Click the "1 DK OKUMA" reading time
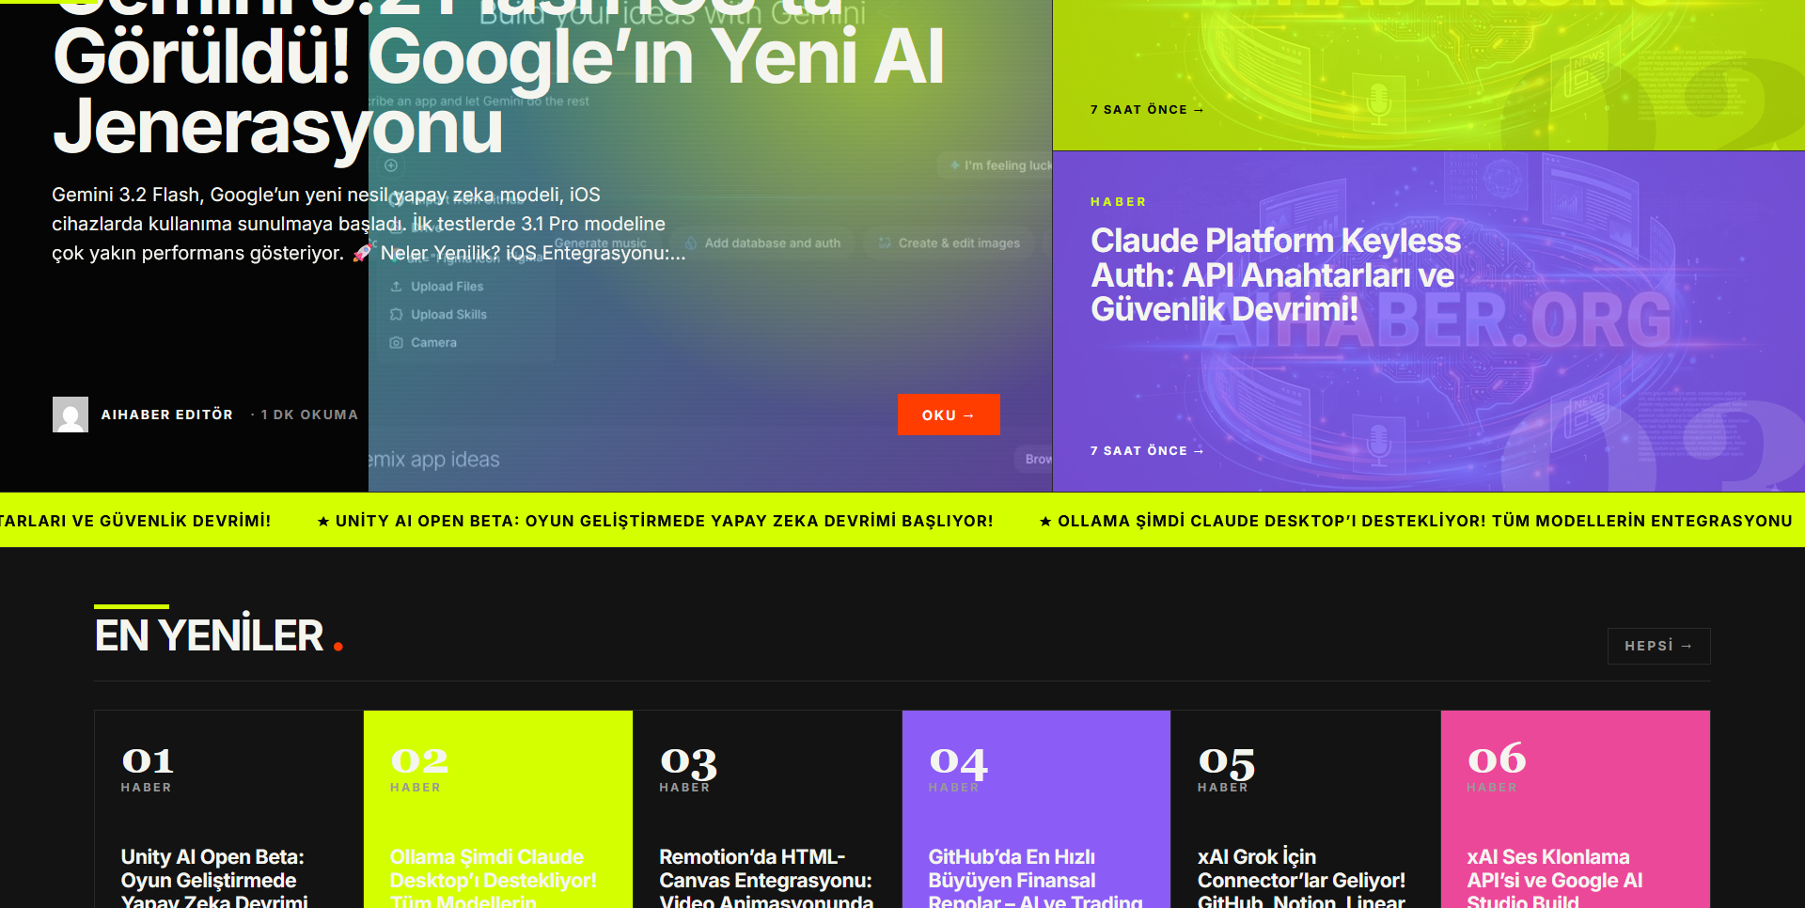 (309, 415)
